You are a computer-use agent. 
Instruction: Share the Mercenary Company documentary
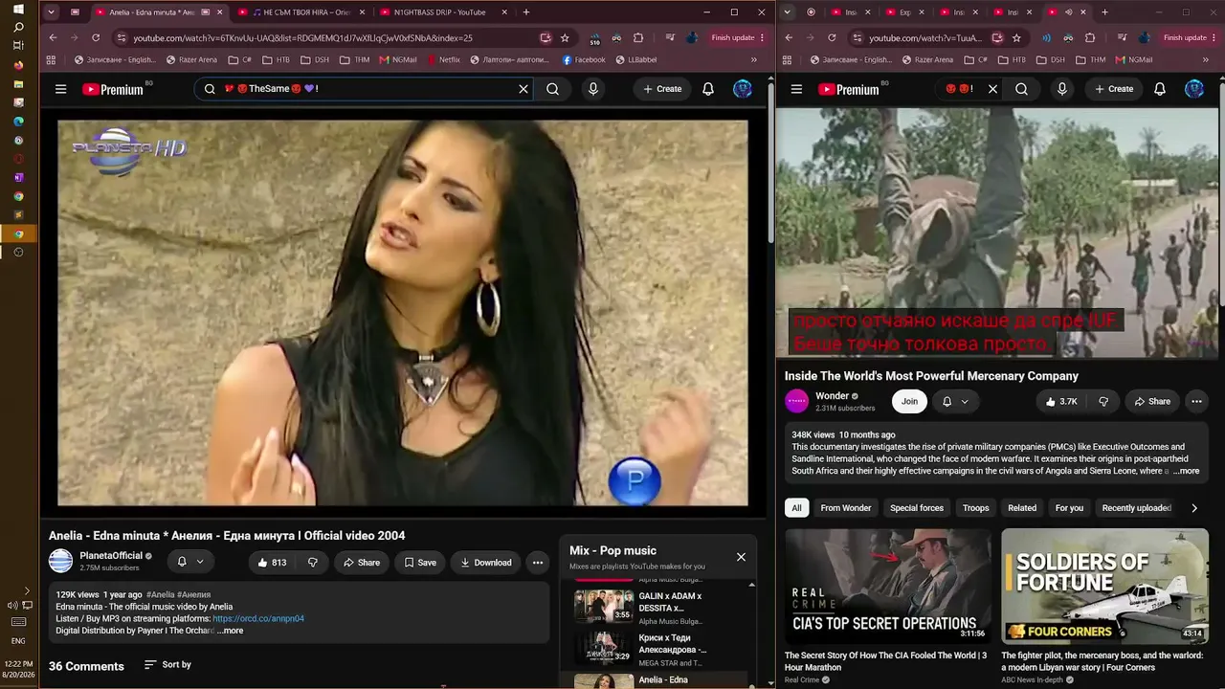pos(1152,402)
